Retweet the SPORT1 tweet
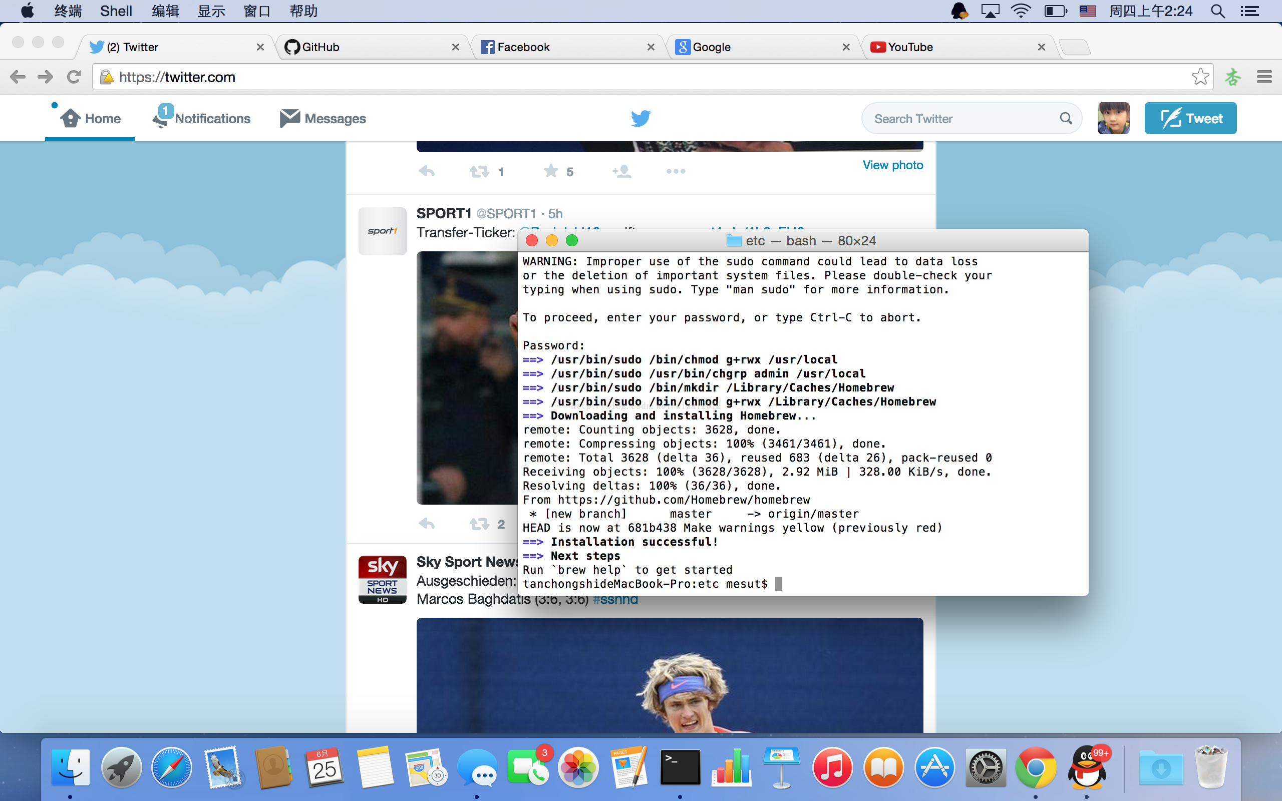This screenshot has width=1282, height=801. [479, 524]
